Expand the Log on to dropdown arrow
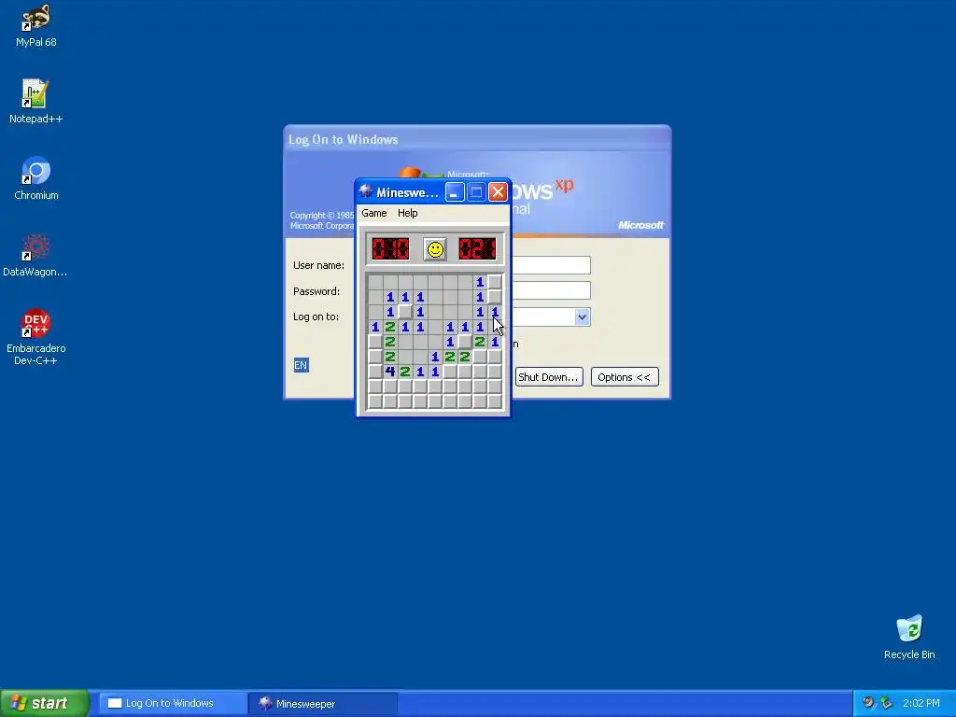The image size is (956, 717). [x=583, y=317]
